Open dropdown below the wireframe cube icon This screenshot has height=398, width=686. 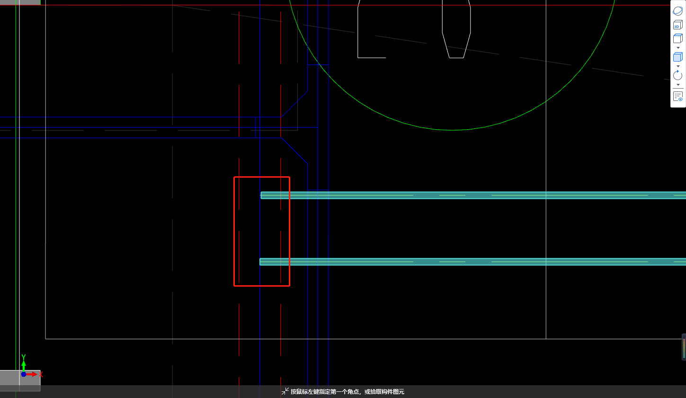point(678,48)
